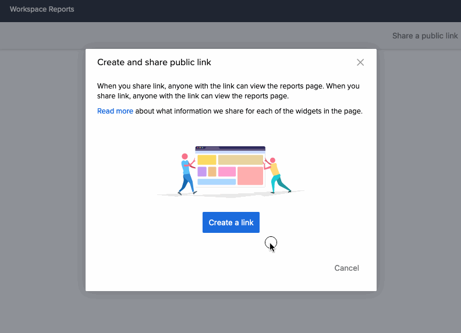Click the Create and share public link heading

tap(154, 62)
